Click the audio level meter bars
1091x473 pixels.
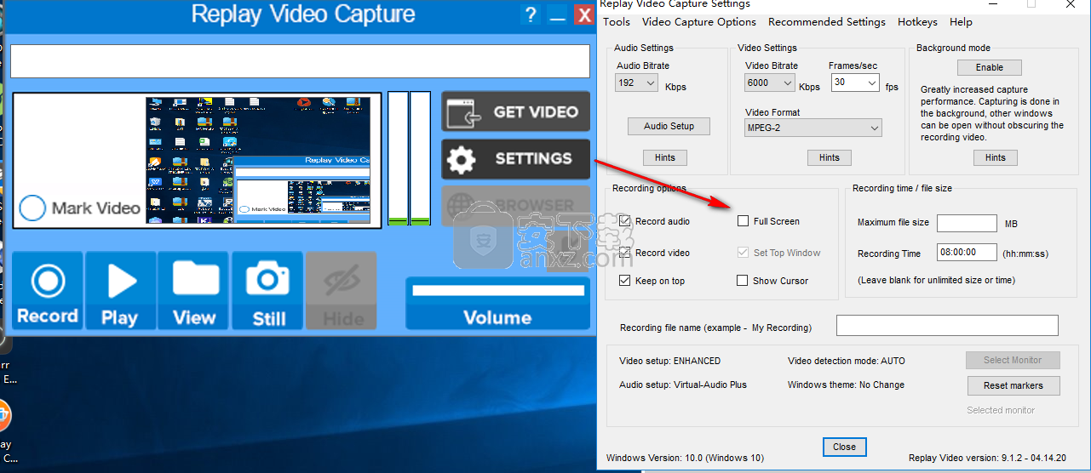[409, 159]
